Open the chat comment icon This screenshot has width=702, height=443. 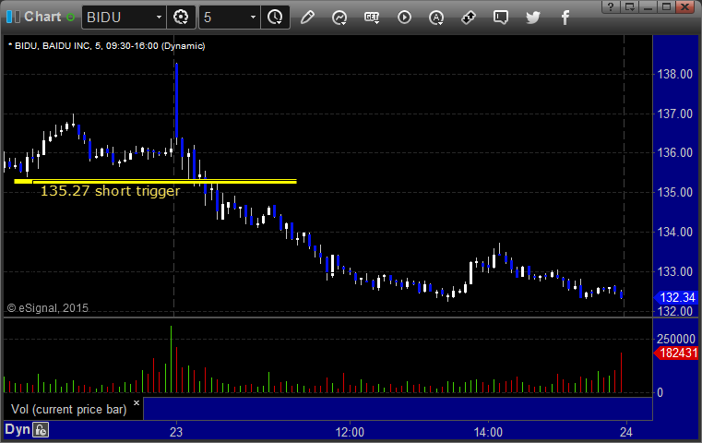click(x=501, y=18)
